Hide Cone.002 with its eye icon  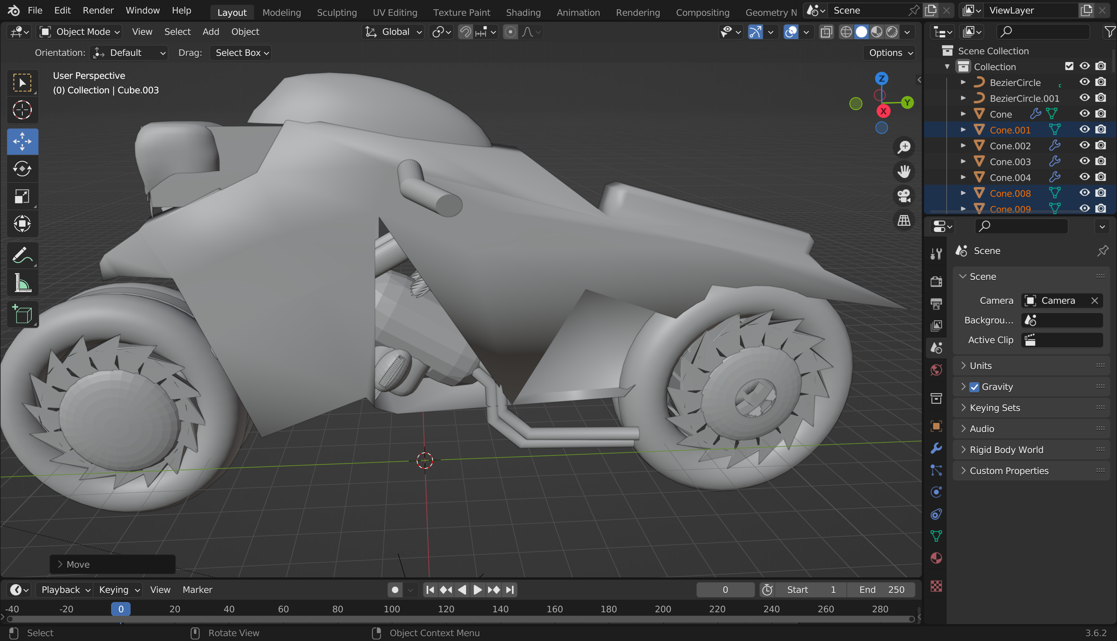pos(1084,146)
